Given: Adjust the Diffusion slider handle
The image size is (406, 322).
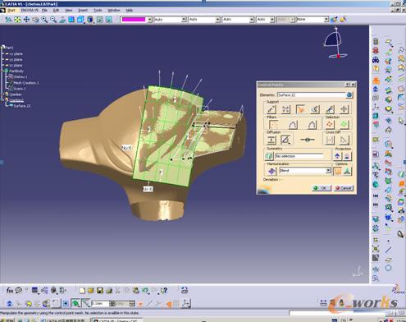Looking at the screenshot, I should click(308, 140).
